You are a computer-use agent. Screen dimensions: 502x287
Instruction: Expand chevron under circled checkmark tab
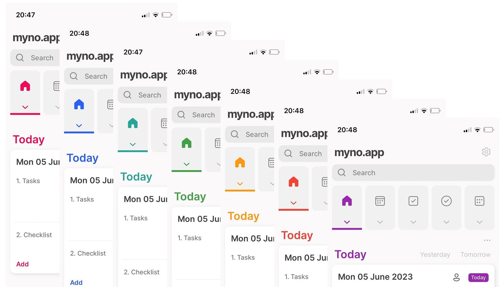tap(446, 222)
